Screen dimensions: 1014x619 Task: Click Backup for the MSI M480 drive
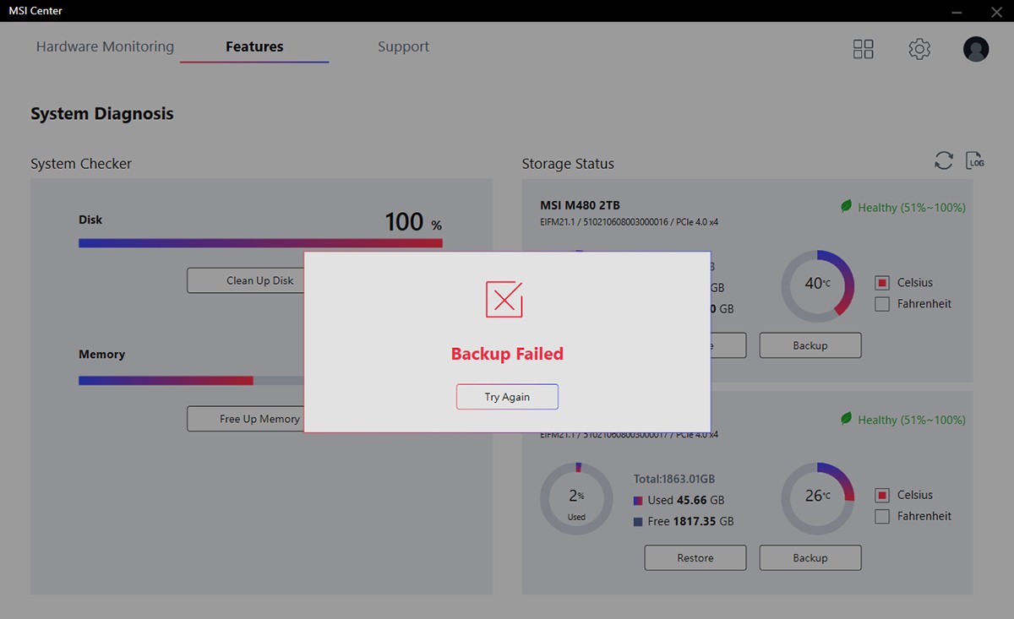[810, 345]
